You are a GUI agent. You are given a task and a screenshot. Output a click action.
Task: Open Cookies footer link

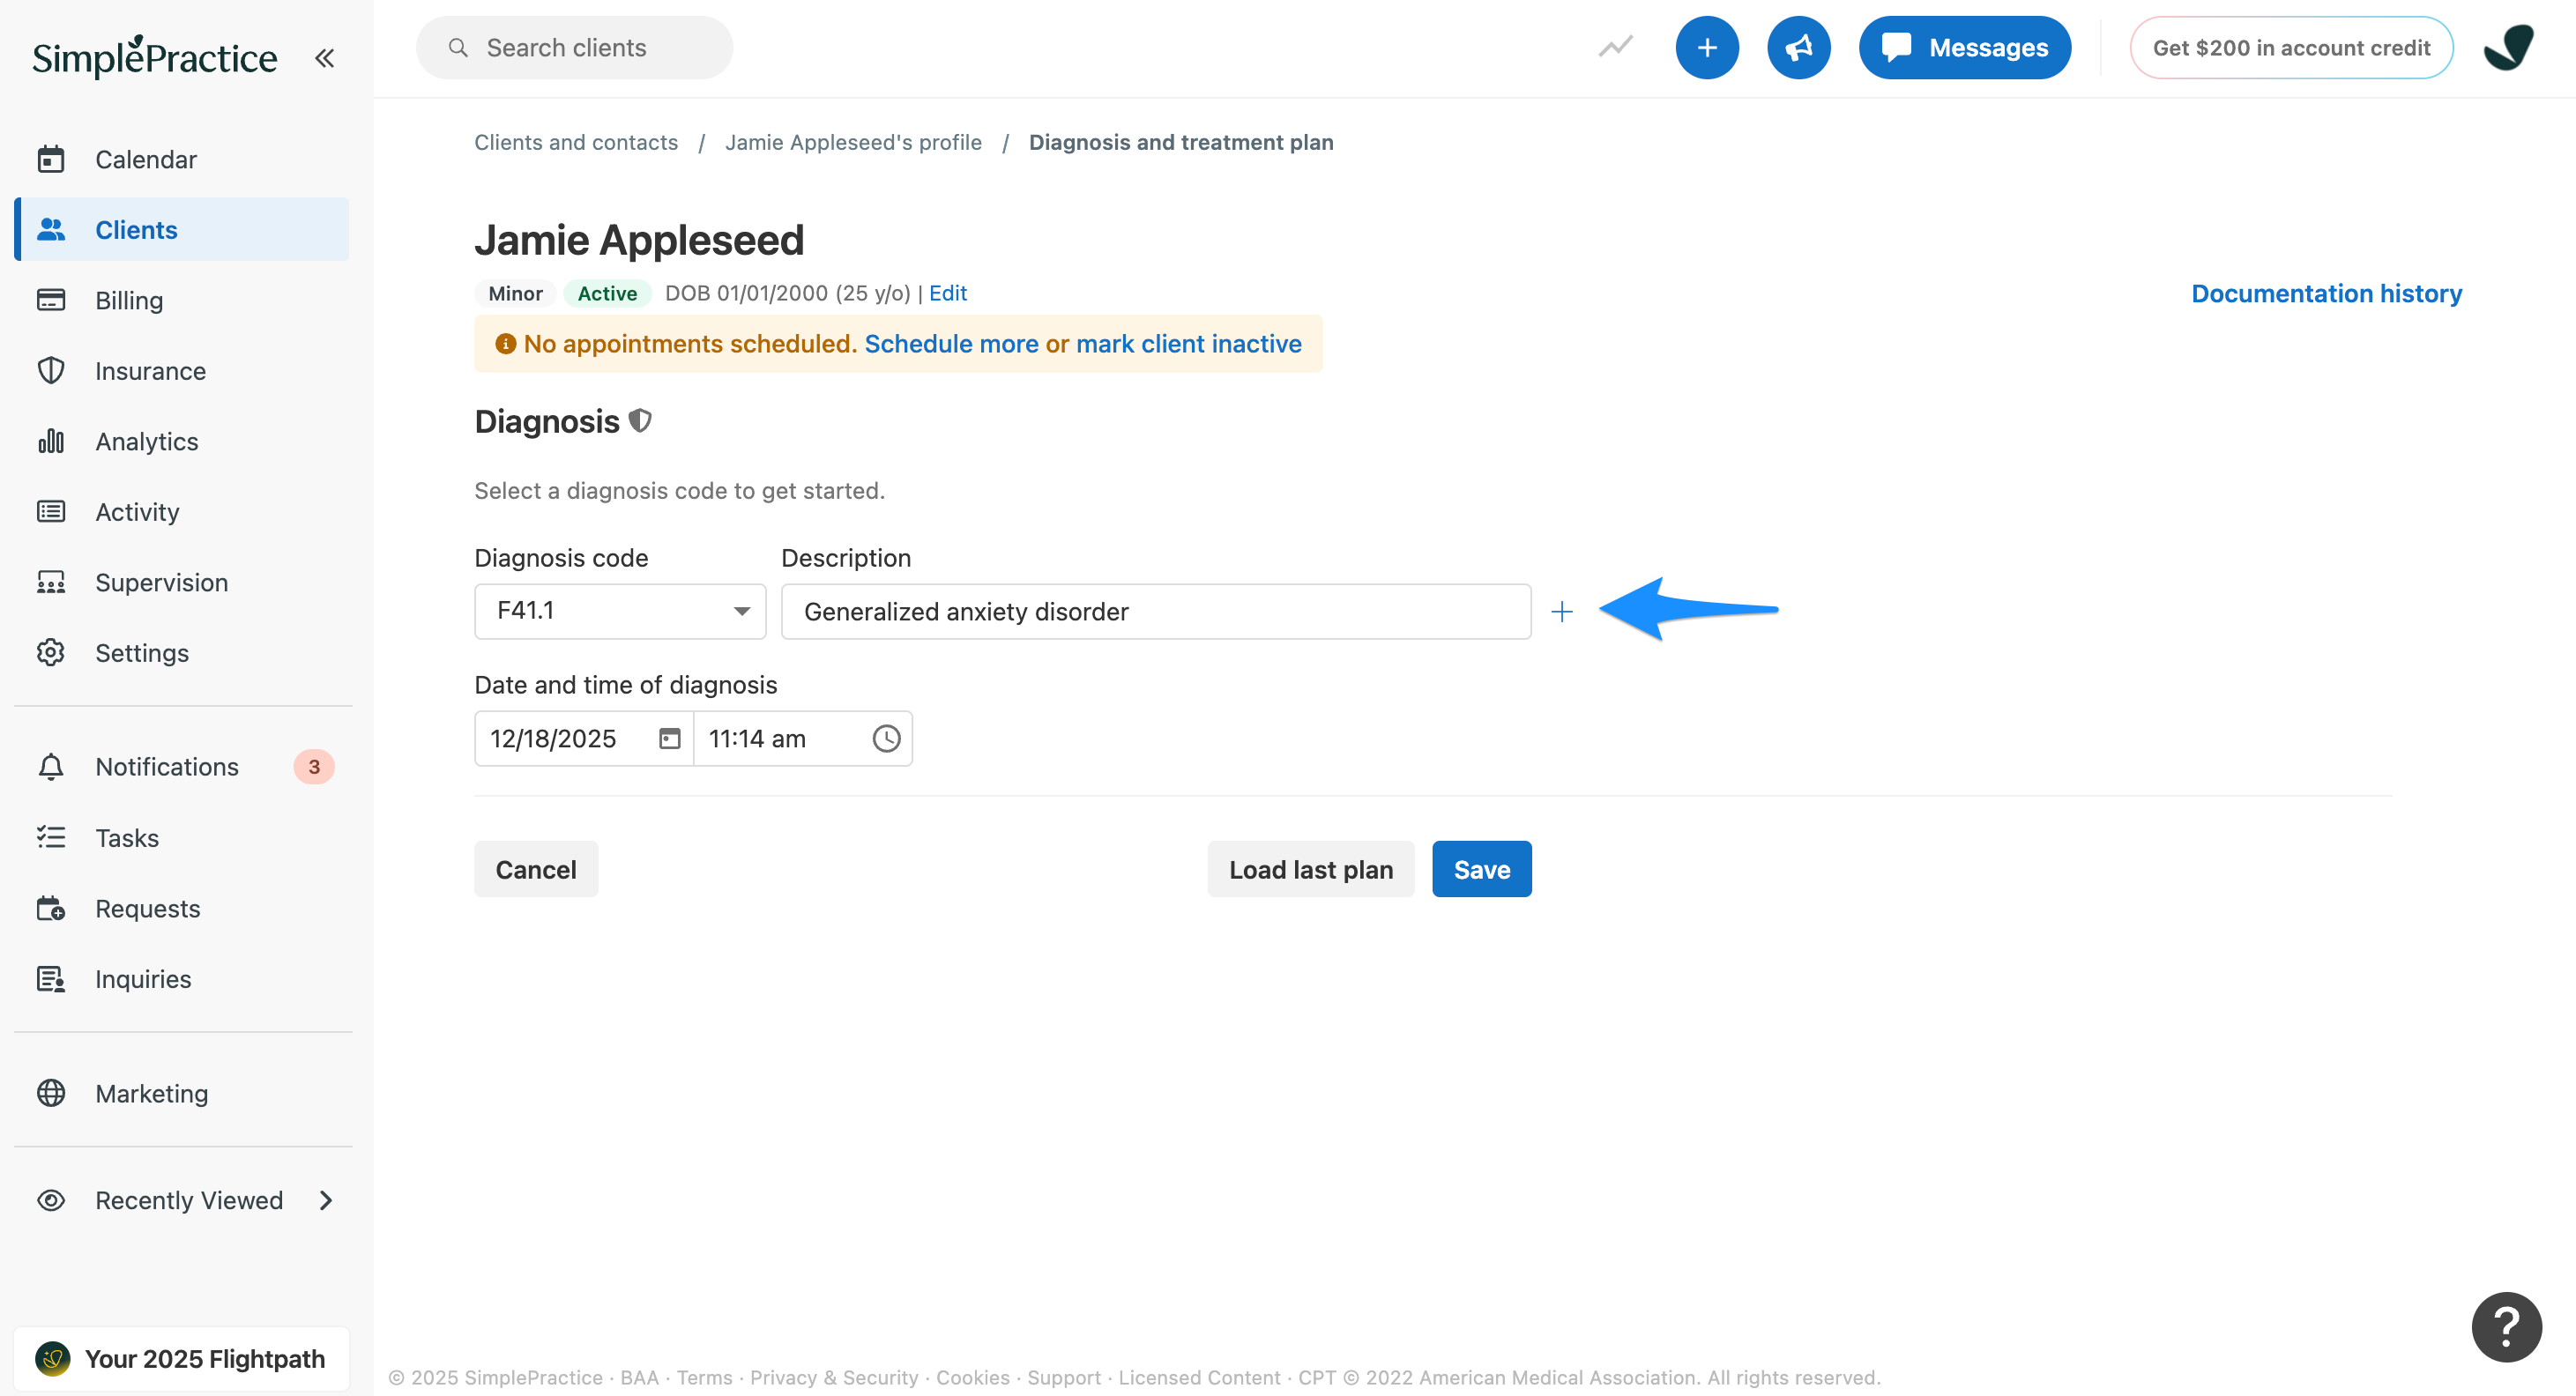(973, 1377)
